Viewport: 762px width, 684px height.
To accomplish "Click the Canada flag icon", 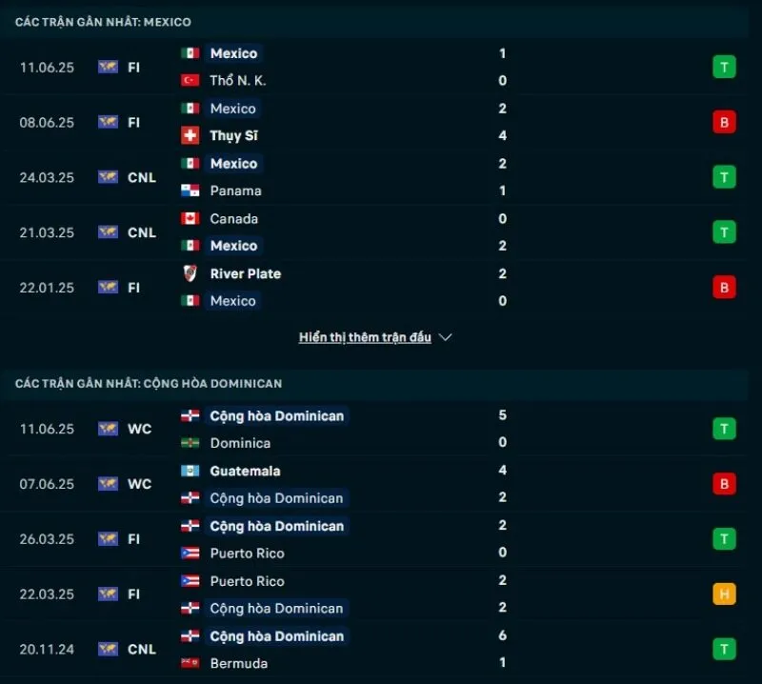I will click(190, 218).
